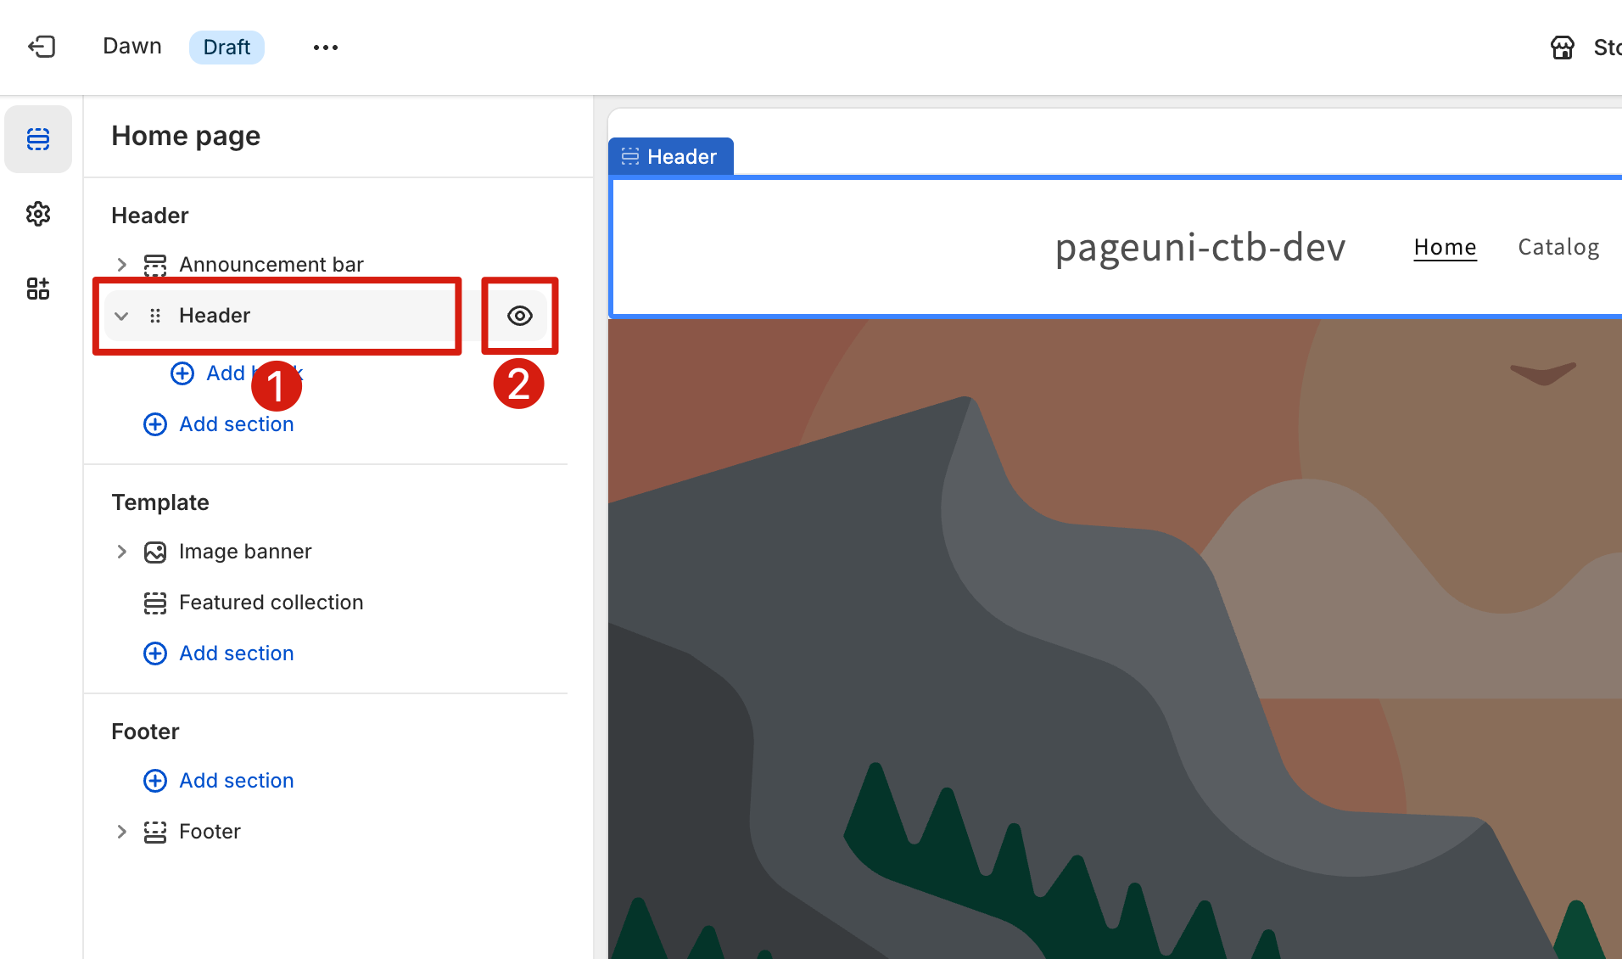The height and width of the screenshot is (959, 1622).
Task: Click Add section under Template group
Action: [237, 653]
